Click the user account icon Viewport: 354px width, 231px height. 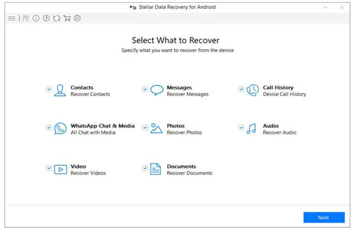pos(77,18)
